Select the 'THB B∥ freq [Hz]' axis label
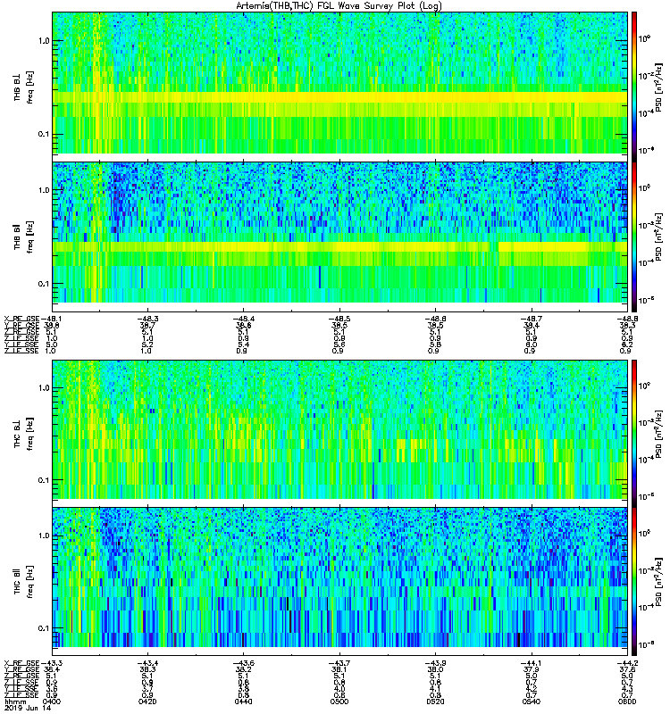 [24, 237]
